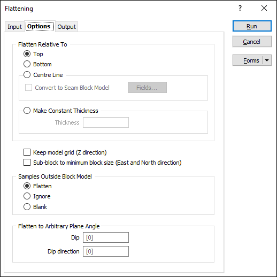The image size is (277, 277).
Task: Select the Options tab
Action: (x=40, y=26)
